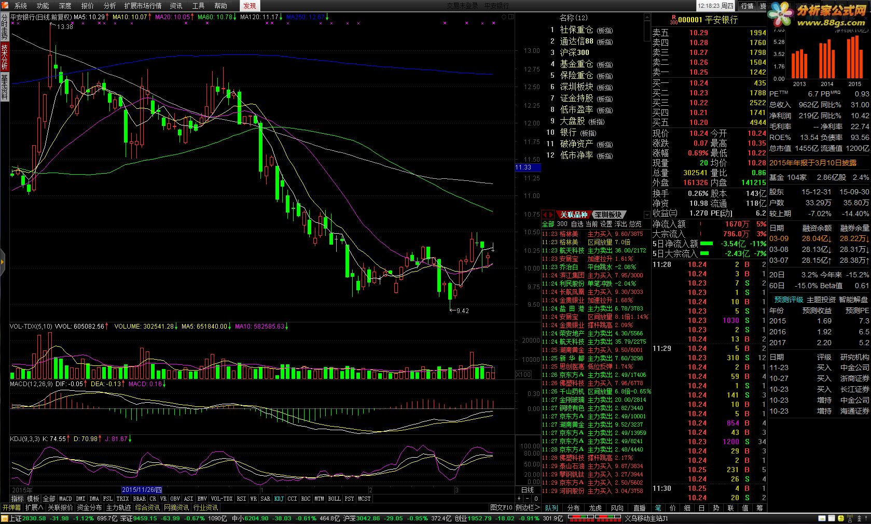Select 社保重仓 in sector list
The height and width of the screenshot is (524, 871).
tap(576, 30)
